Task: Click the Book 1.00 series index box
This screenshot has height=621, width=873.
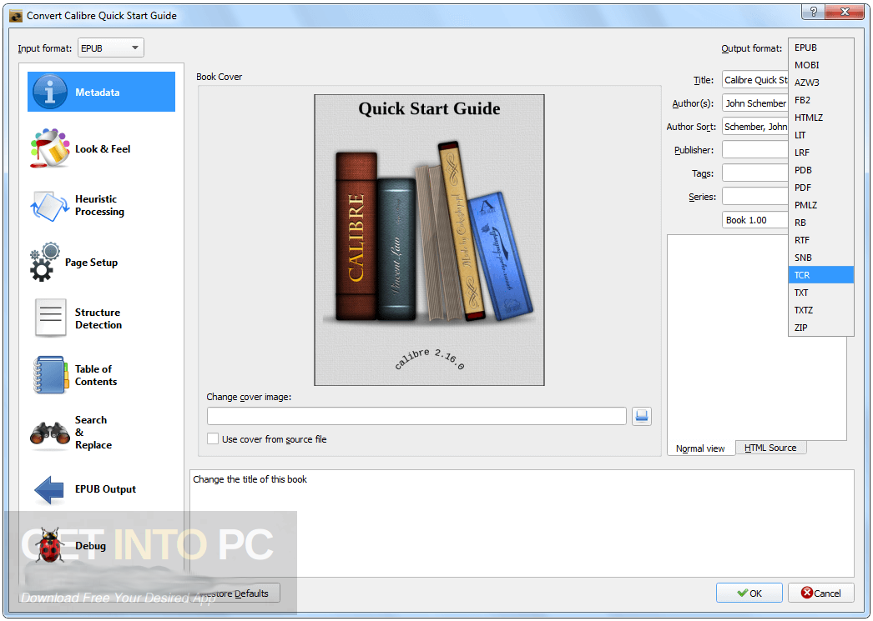Action: (755, 220)
